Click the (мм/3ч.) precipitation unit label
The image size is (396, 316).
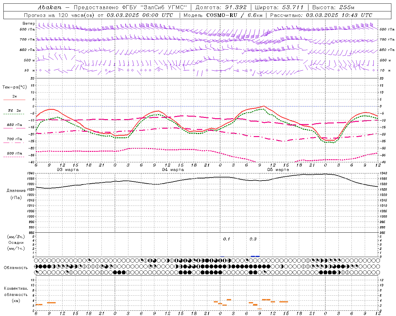pyautogui.click(x=16, y=237)
